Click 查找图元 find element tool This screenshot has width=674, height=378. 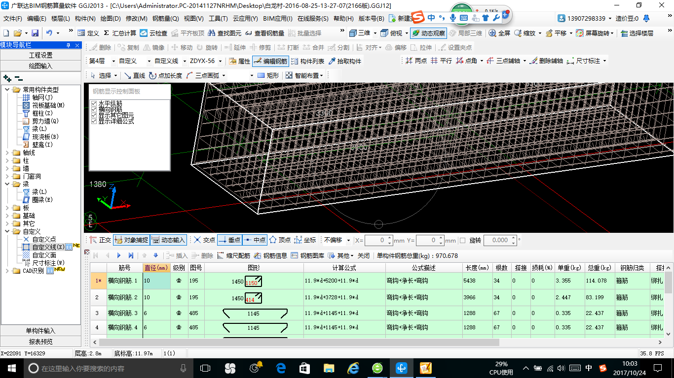pos(225,33)
